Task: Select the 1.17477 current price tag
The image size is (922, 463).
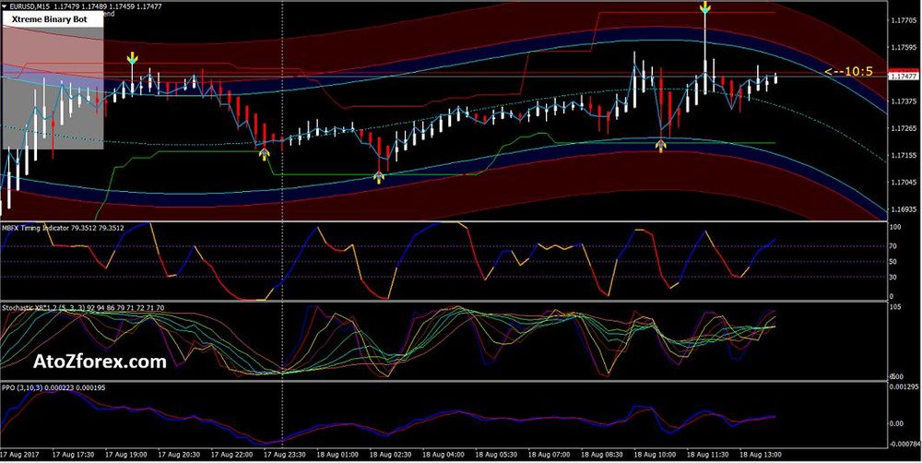Action: click(902, 77)
